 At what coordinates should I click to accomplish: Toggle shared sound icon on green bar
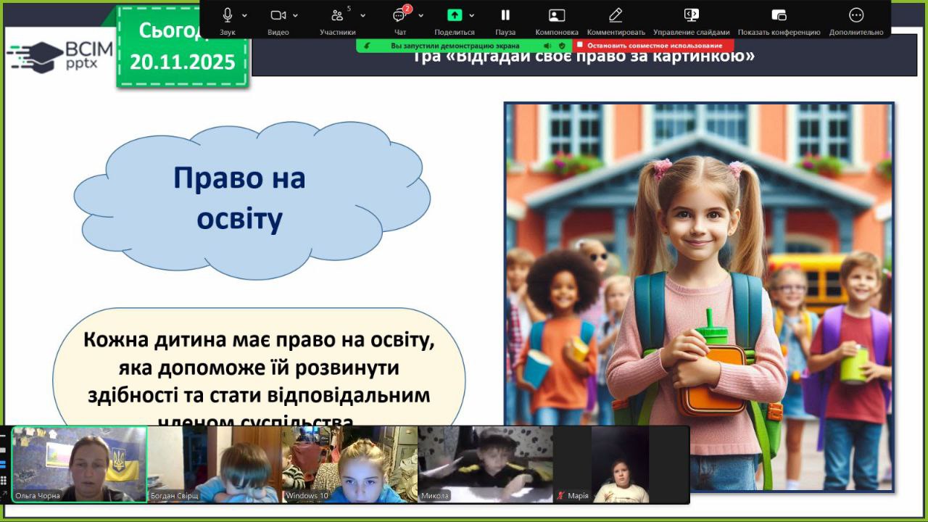[x=547, y=46]
